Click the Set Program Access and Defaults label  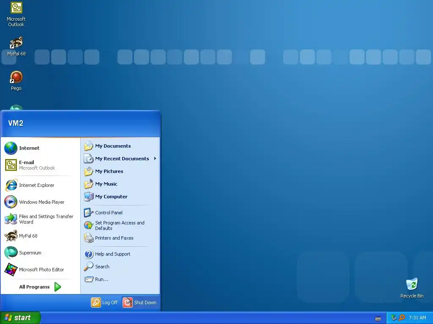tap(120, 226)
